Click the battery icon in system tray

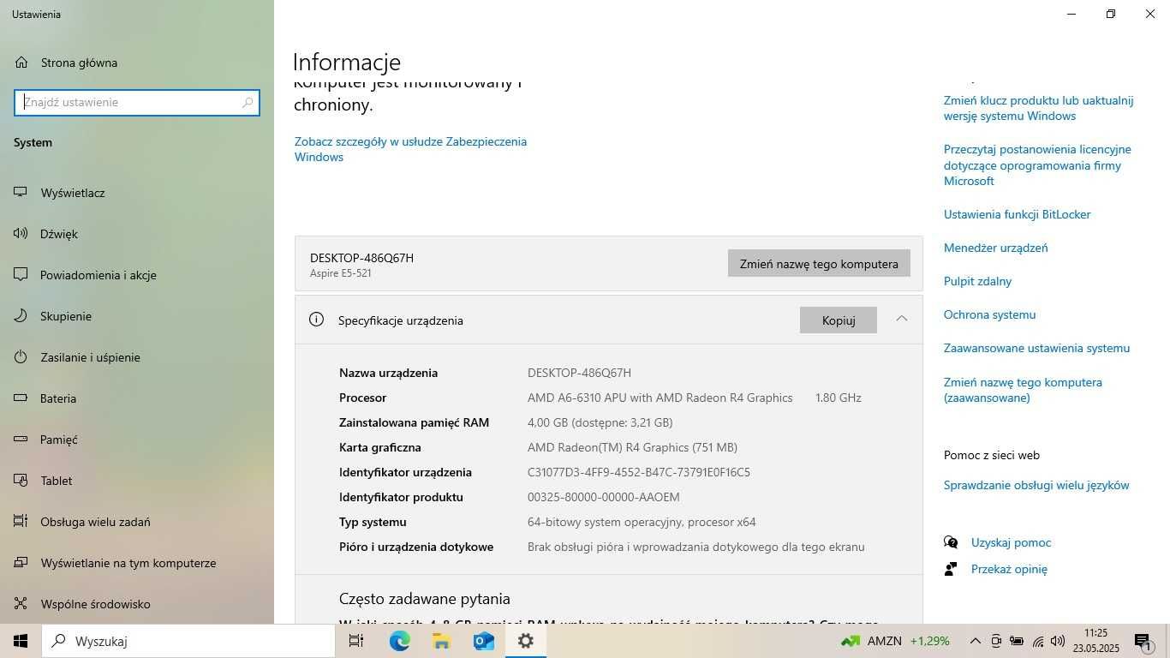pyautogui.click(x=1017, y=641)
